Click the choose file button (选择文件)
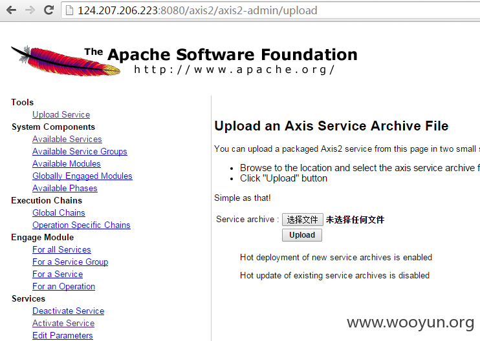 (303, 220)
